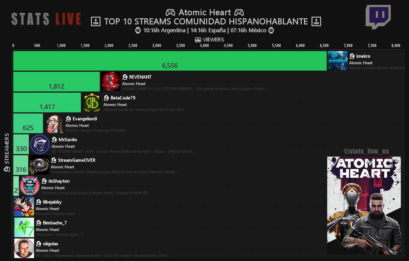Click the TOP badge icon before TOP 10
409x261 pixels.
(x=96, y=22)
